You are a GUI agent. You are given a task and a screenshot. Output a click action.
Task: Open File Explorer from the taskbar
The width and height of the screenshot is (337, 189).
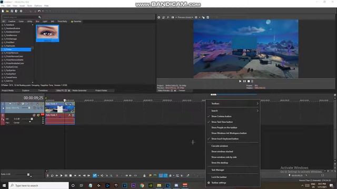pyautogui.click(x=159, y=185)
